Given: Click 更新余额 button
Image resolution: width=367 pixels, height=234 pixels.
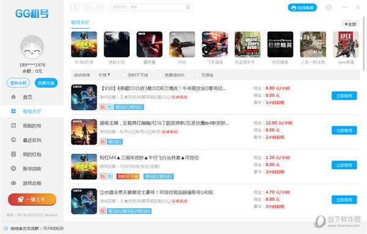Looking at the screenshot, I should 18,83.
